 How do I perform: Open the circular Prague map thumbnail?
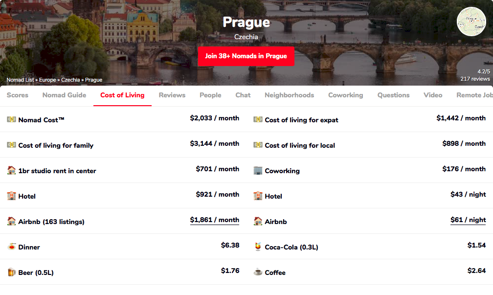tap(471, 22)
